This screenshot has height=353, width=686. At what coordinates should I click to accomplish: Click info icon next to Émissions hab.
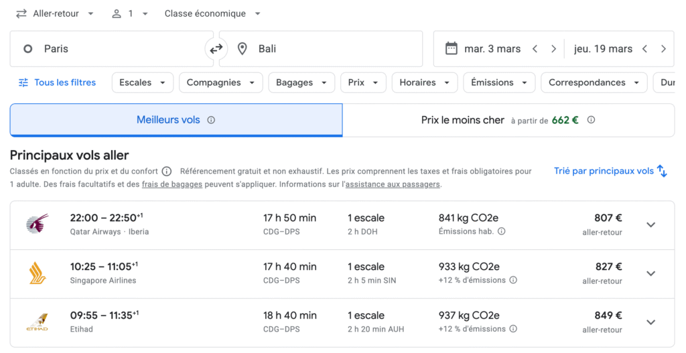tap(501, 231)
